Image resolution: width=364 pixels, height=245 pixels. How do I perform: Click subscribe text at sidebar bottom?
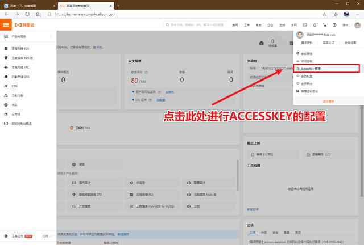(x=45, y=236)
